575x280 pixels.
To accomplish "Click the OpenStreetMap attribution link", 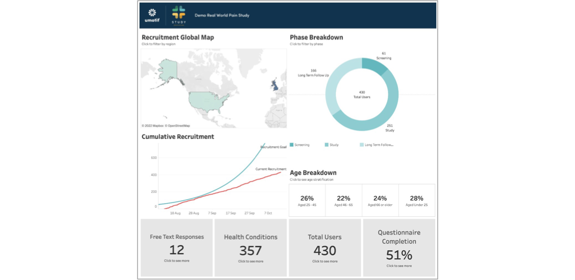I will tap(178, 126).
